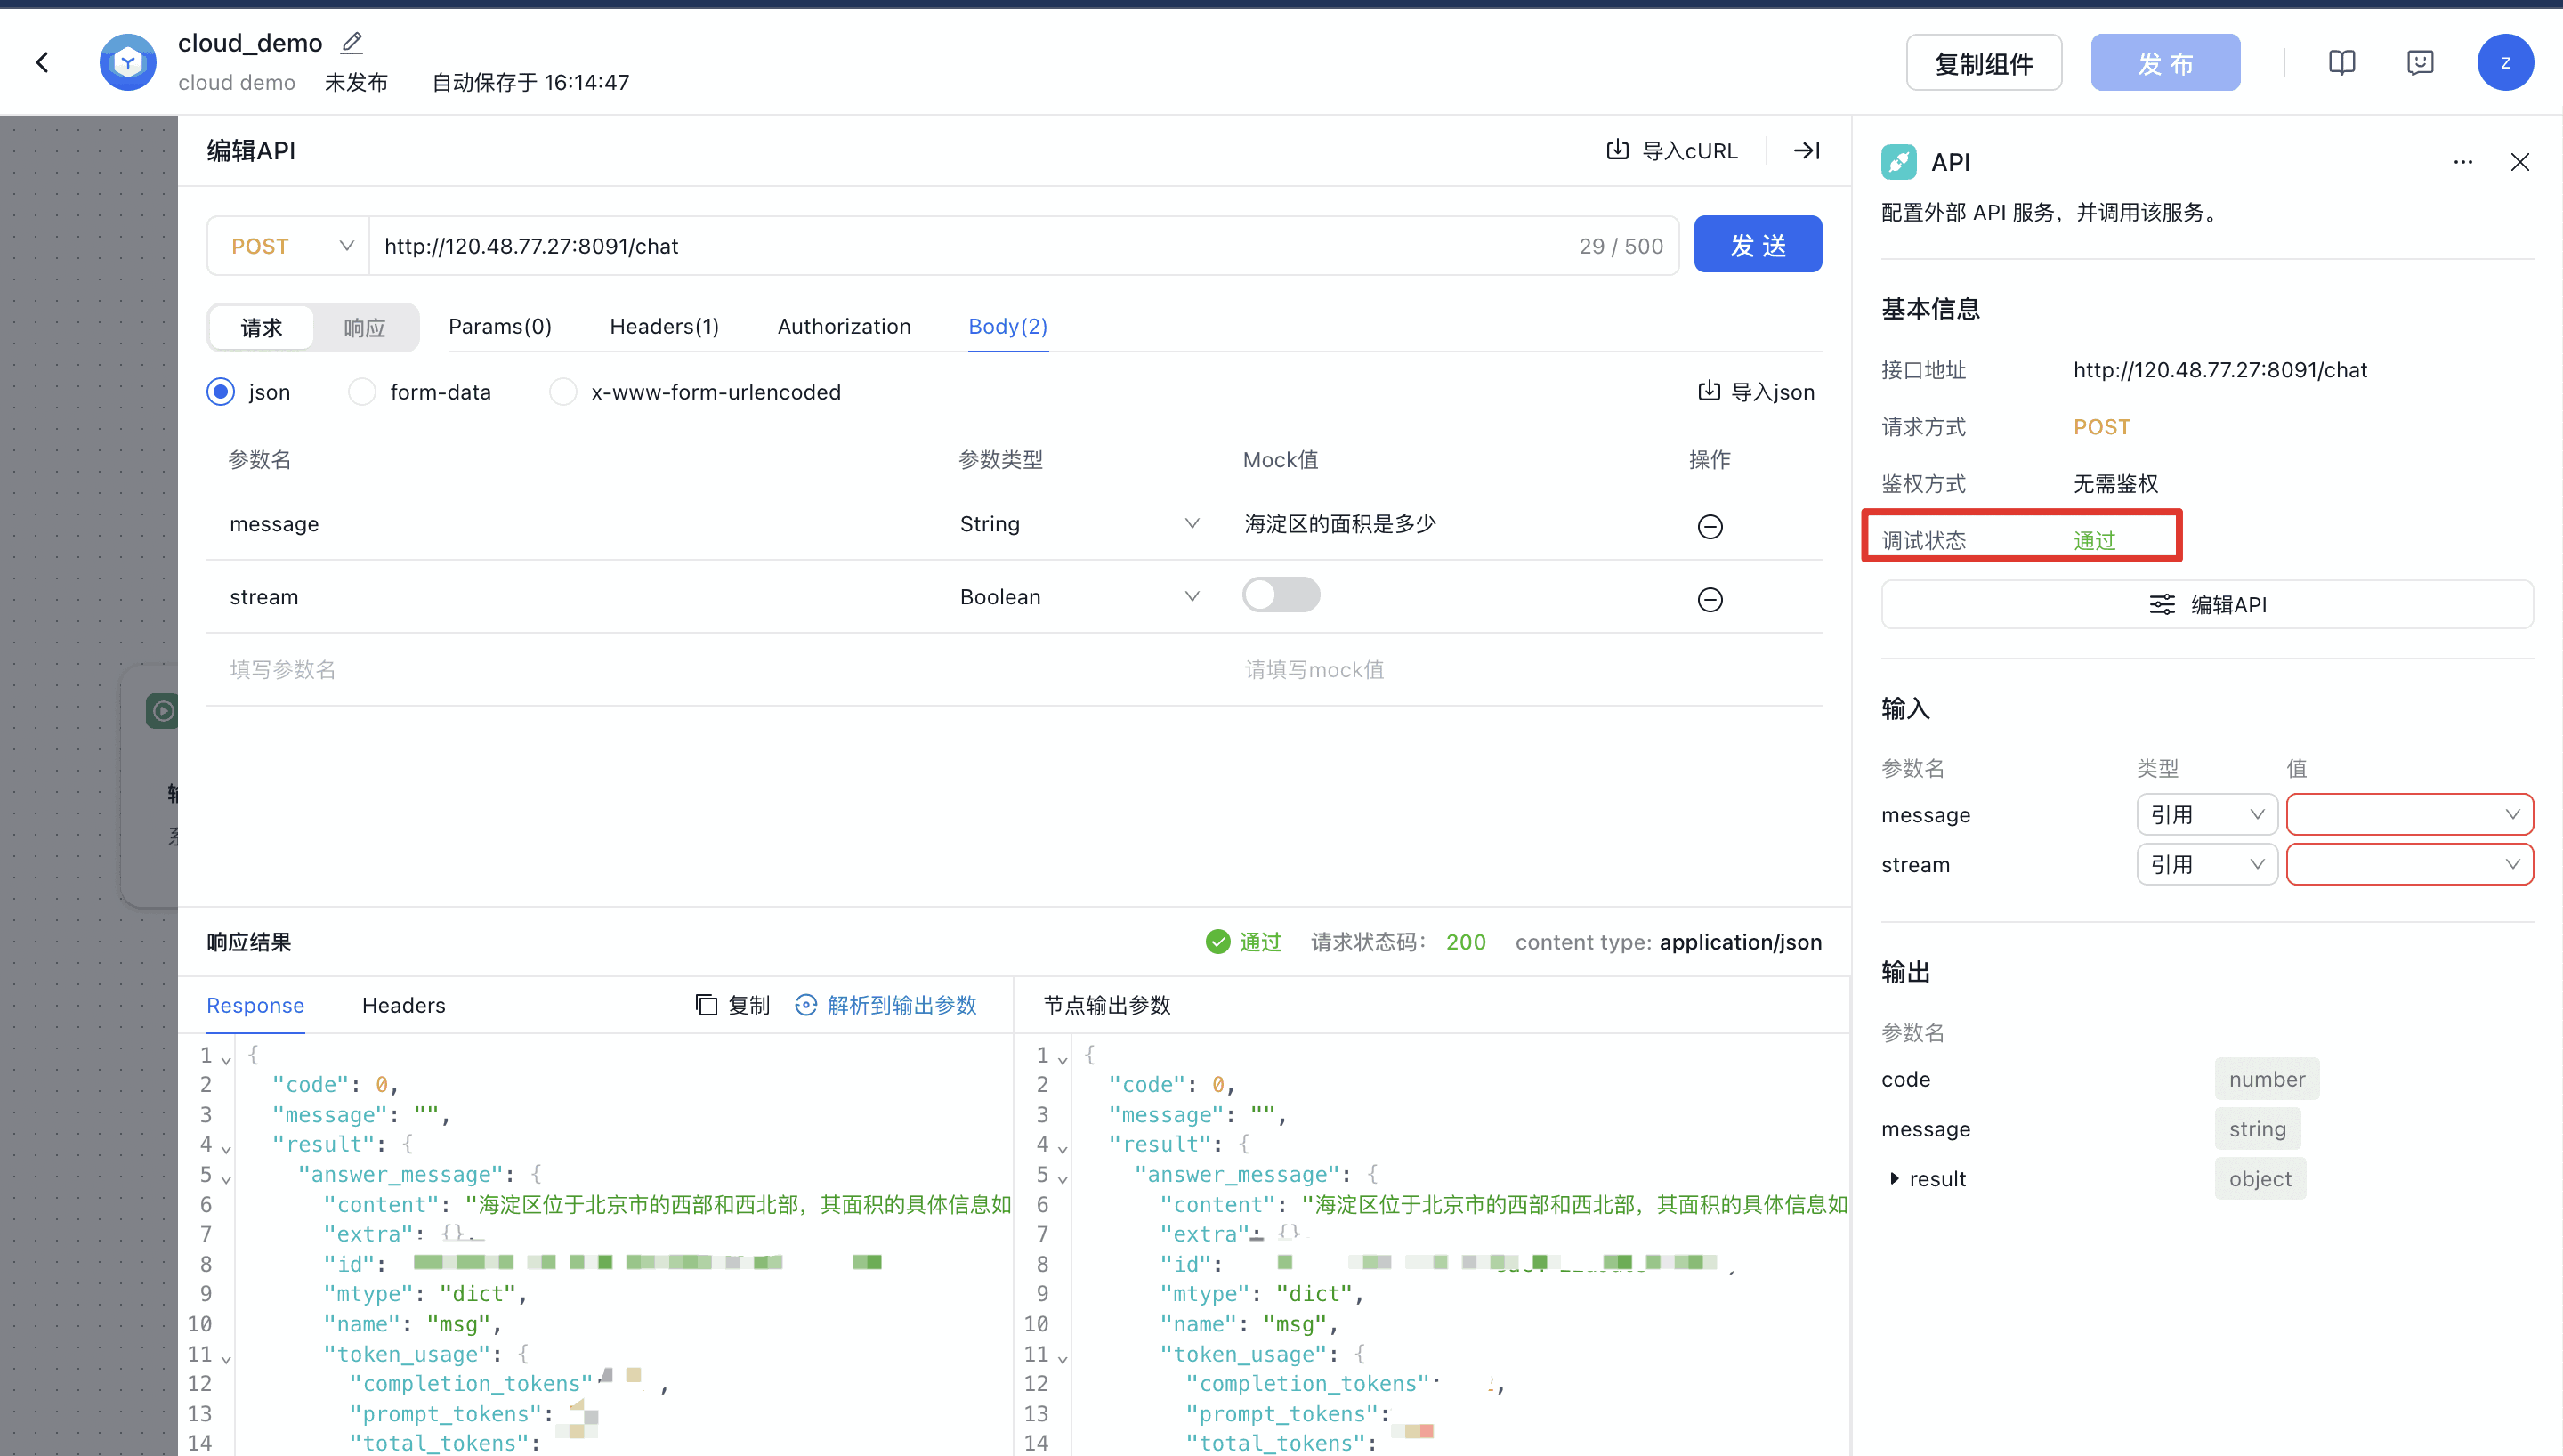This screenshot has width=2563, height=1456.
Task: Click the 接口地址 URL value in 基本信息
Action: [2220, 370]
